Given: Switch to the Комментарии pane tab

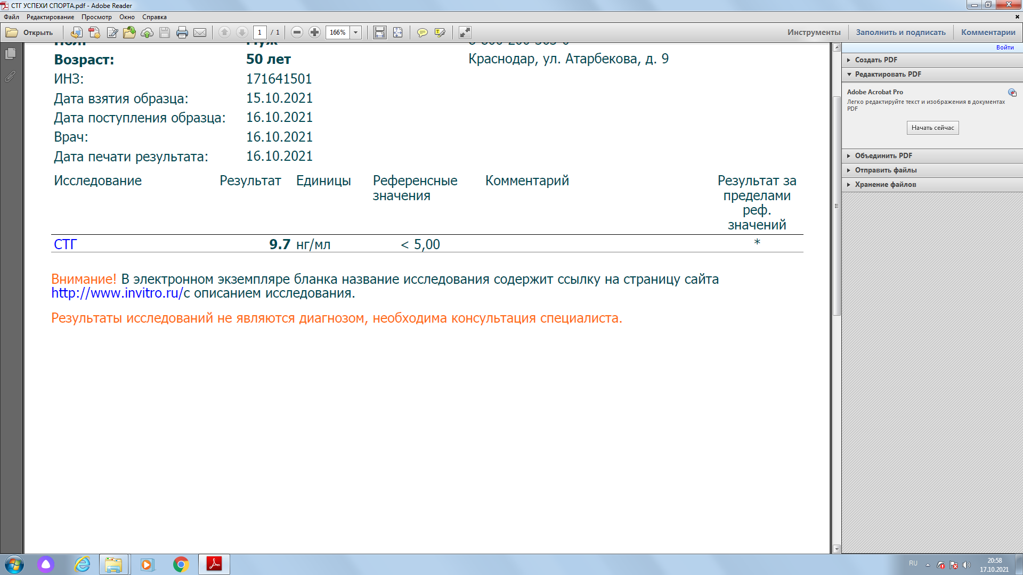Looking at the screenshot, I should pyautogui.click(x=988, y=32).
